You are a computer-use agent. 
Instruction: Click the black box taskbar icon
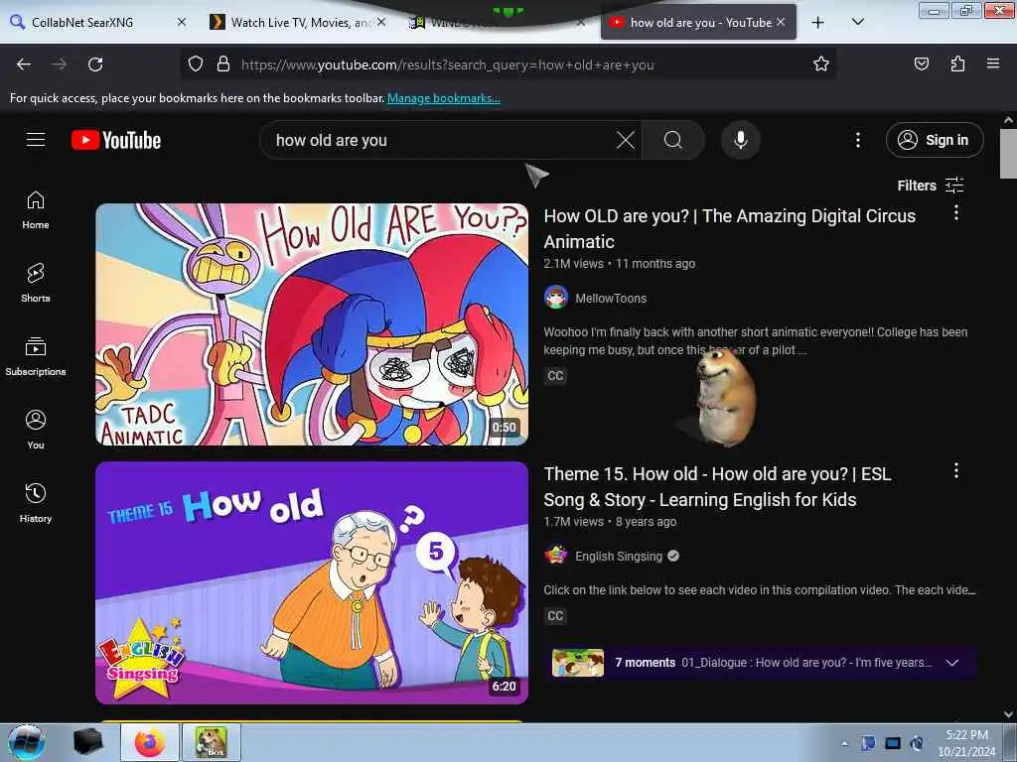pyautogui.click(x=87, y=742)
